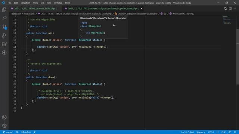Image resolution: width=239 pixels, height=134 pixels.
Task: Click 'Reverse the migrations.' comment
Action: pyautogui.click(x=46, y=64)
